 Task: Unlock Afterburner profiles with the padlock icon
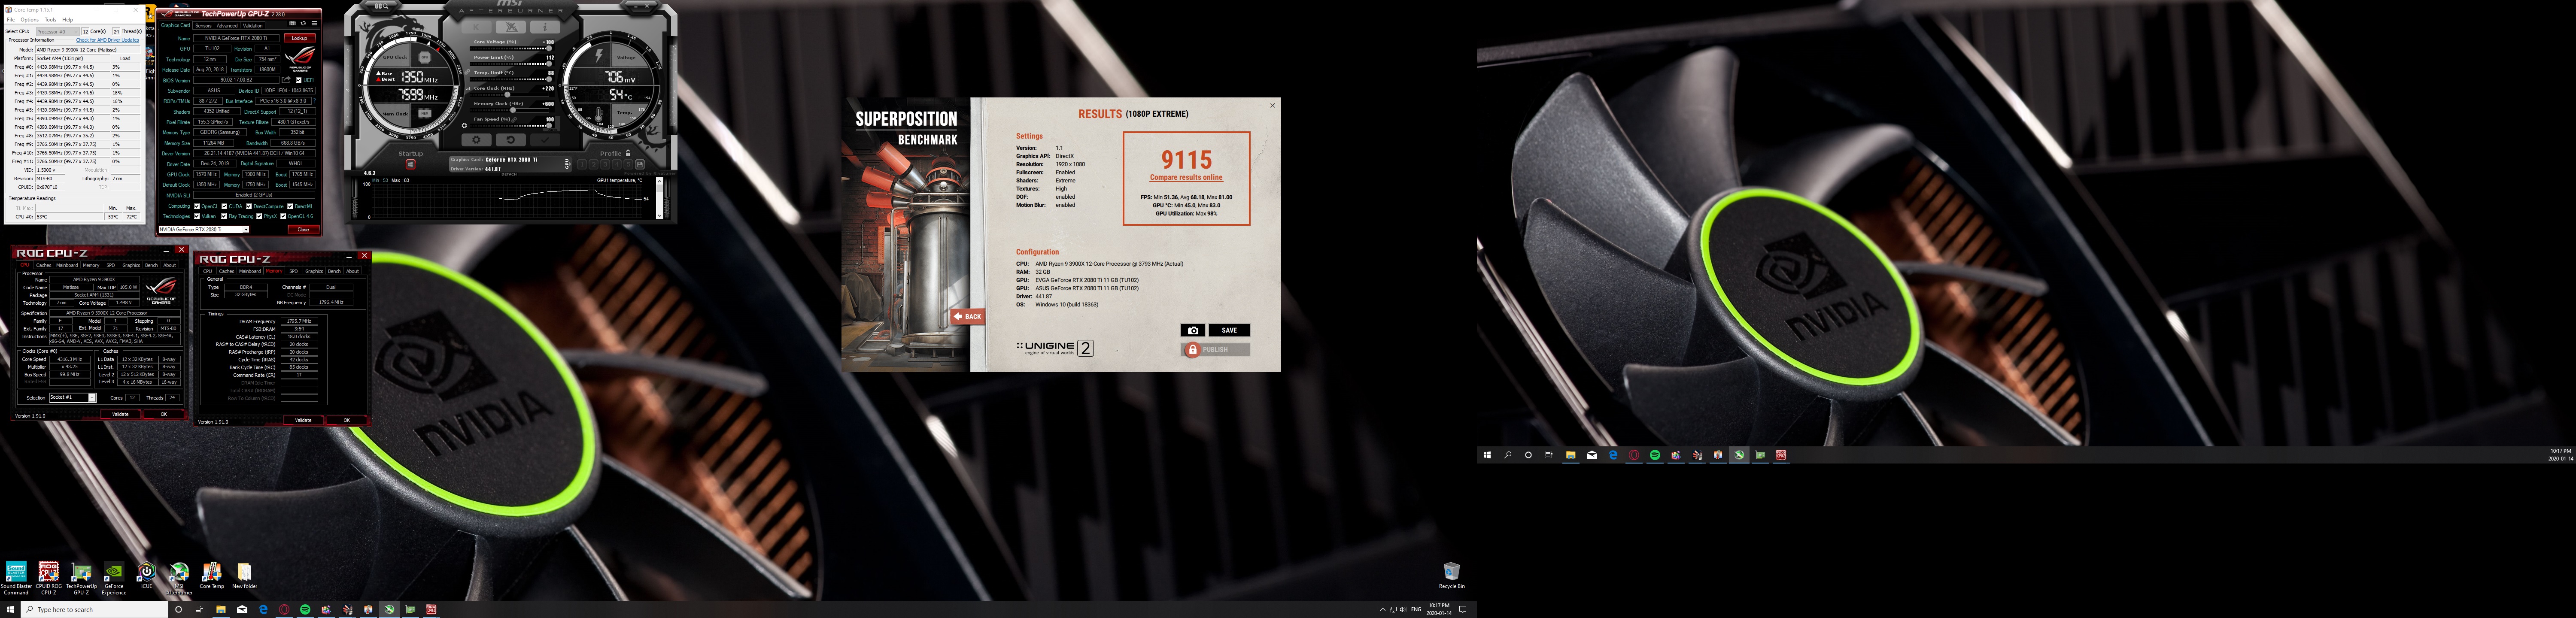(x=628, y=153)
